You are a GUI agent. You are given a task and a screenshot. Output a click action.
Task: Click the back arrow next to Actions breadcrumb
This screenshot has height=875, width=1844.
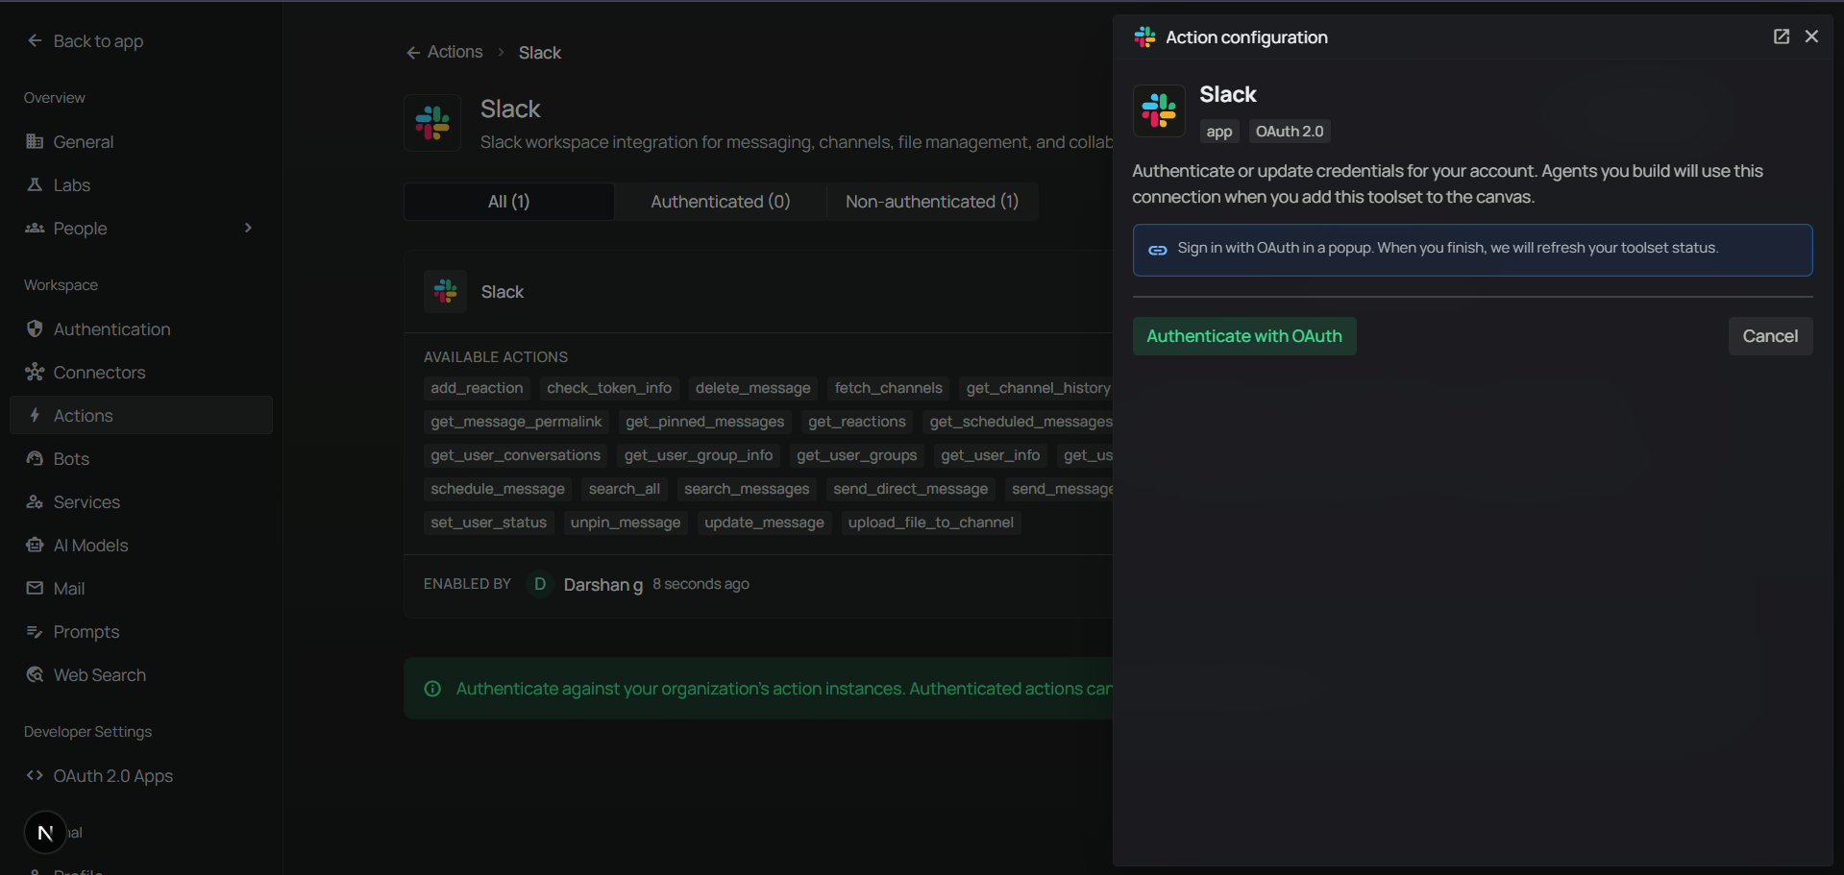[413, 53]
